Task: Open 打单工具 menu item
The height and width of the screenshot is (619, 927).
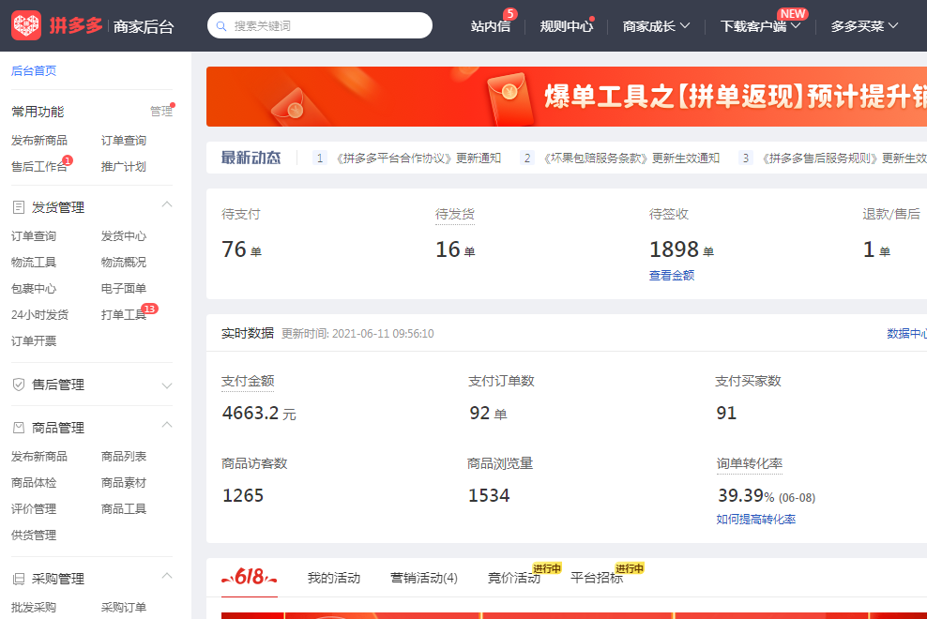Action: [x=124, y=314]
